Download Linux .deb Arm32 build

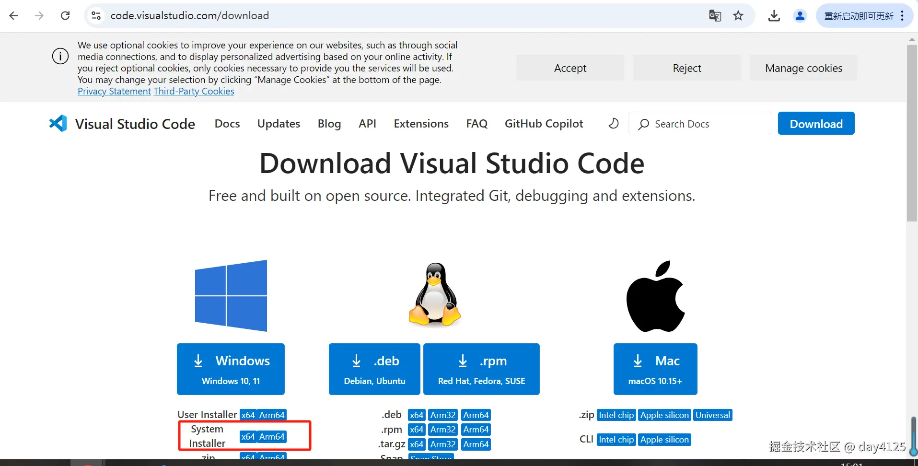pos(443,415)
